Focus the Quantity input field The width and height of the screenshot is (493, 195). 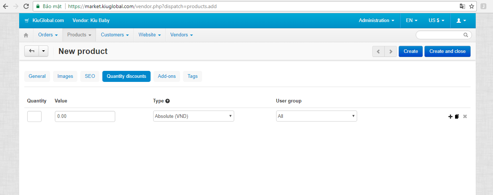coord(34,116)
